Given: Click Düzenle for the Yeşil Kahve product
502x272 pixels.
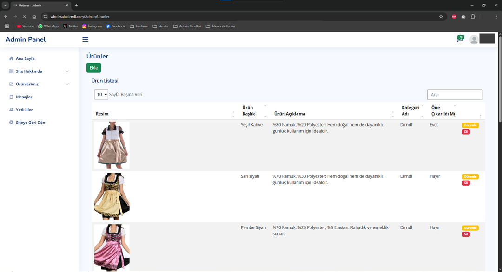Looking at the screenshot, I should (x=470, y=125).
